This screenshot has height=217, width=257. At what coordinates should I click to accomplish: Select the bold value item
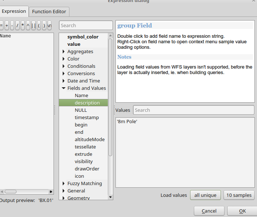pos(74,44)
